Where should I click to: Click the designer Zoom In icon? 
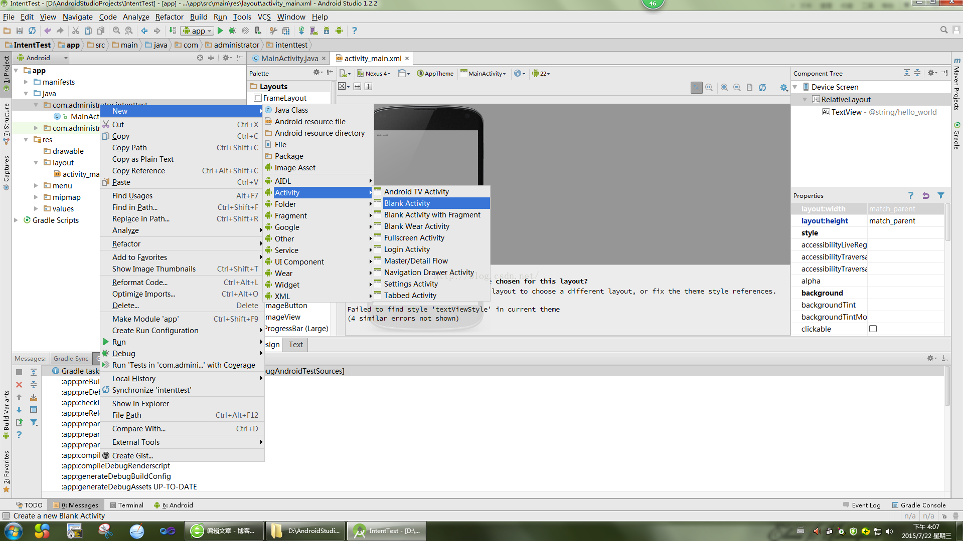click(x=724, y=87)
